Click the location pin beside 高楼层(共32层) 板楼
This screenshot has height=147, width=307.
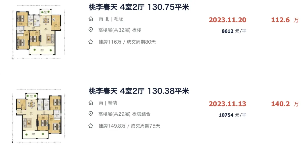pyautogui.click(x=91, y=30)
